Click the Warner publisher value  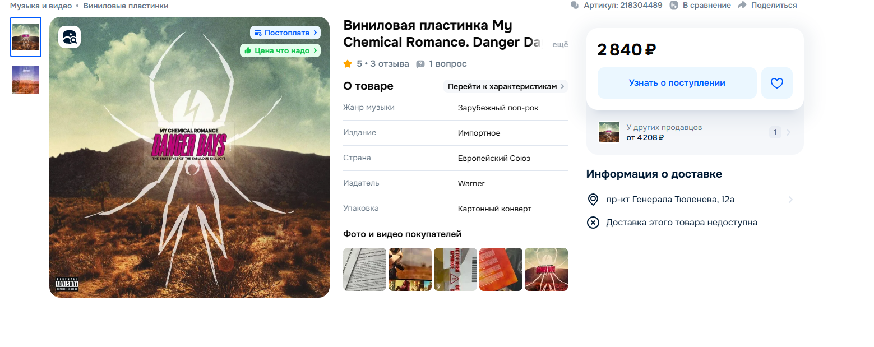[471, 183]
